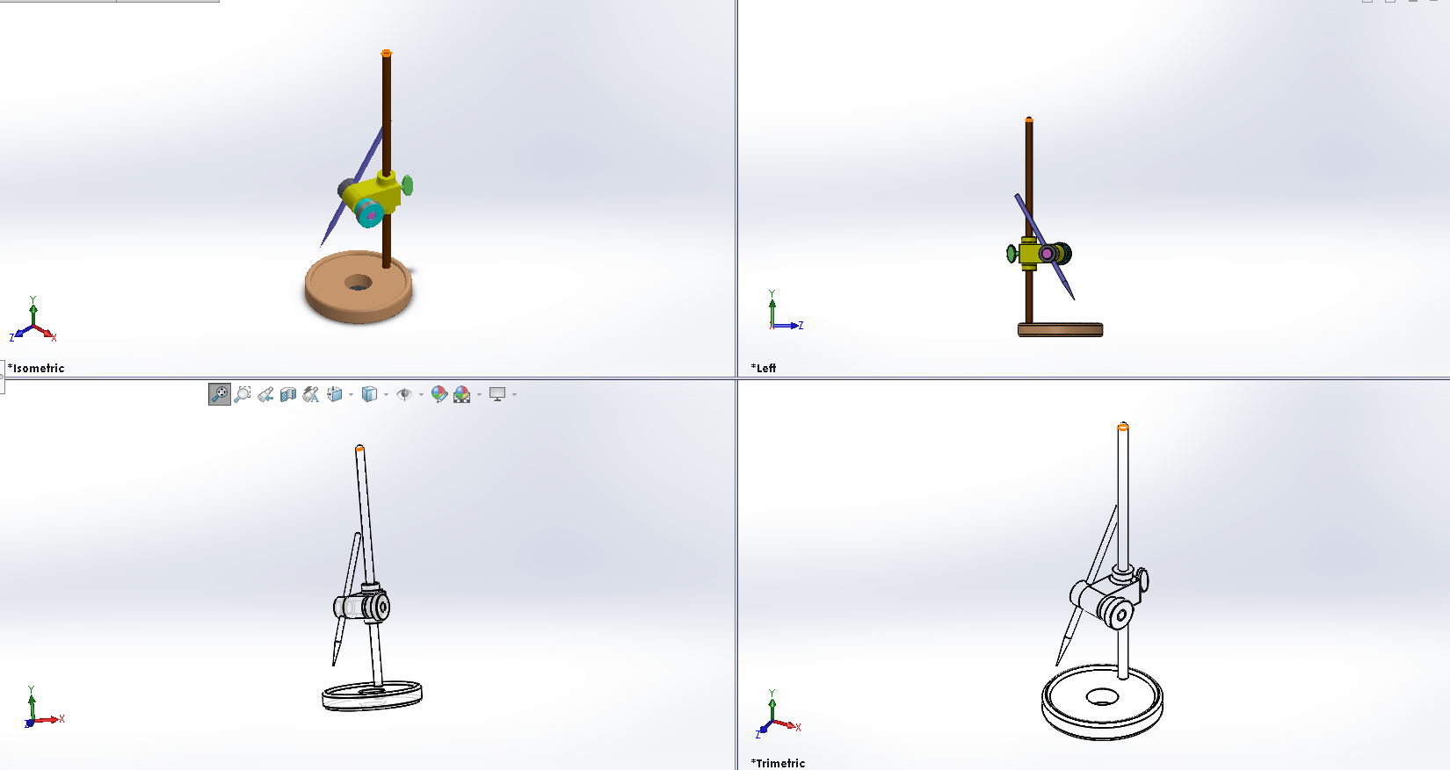Screen dimensions: 1450x770
Task: Select the vertical rod in Left view
Action: coord(1029,176)
